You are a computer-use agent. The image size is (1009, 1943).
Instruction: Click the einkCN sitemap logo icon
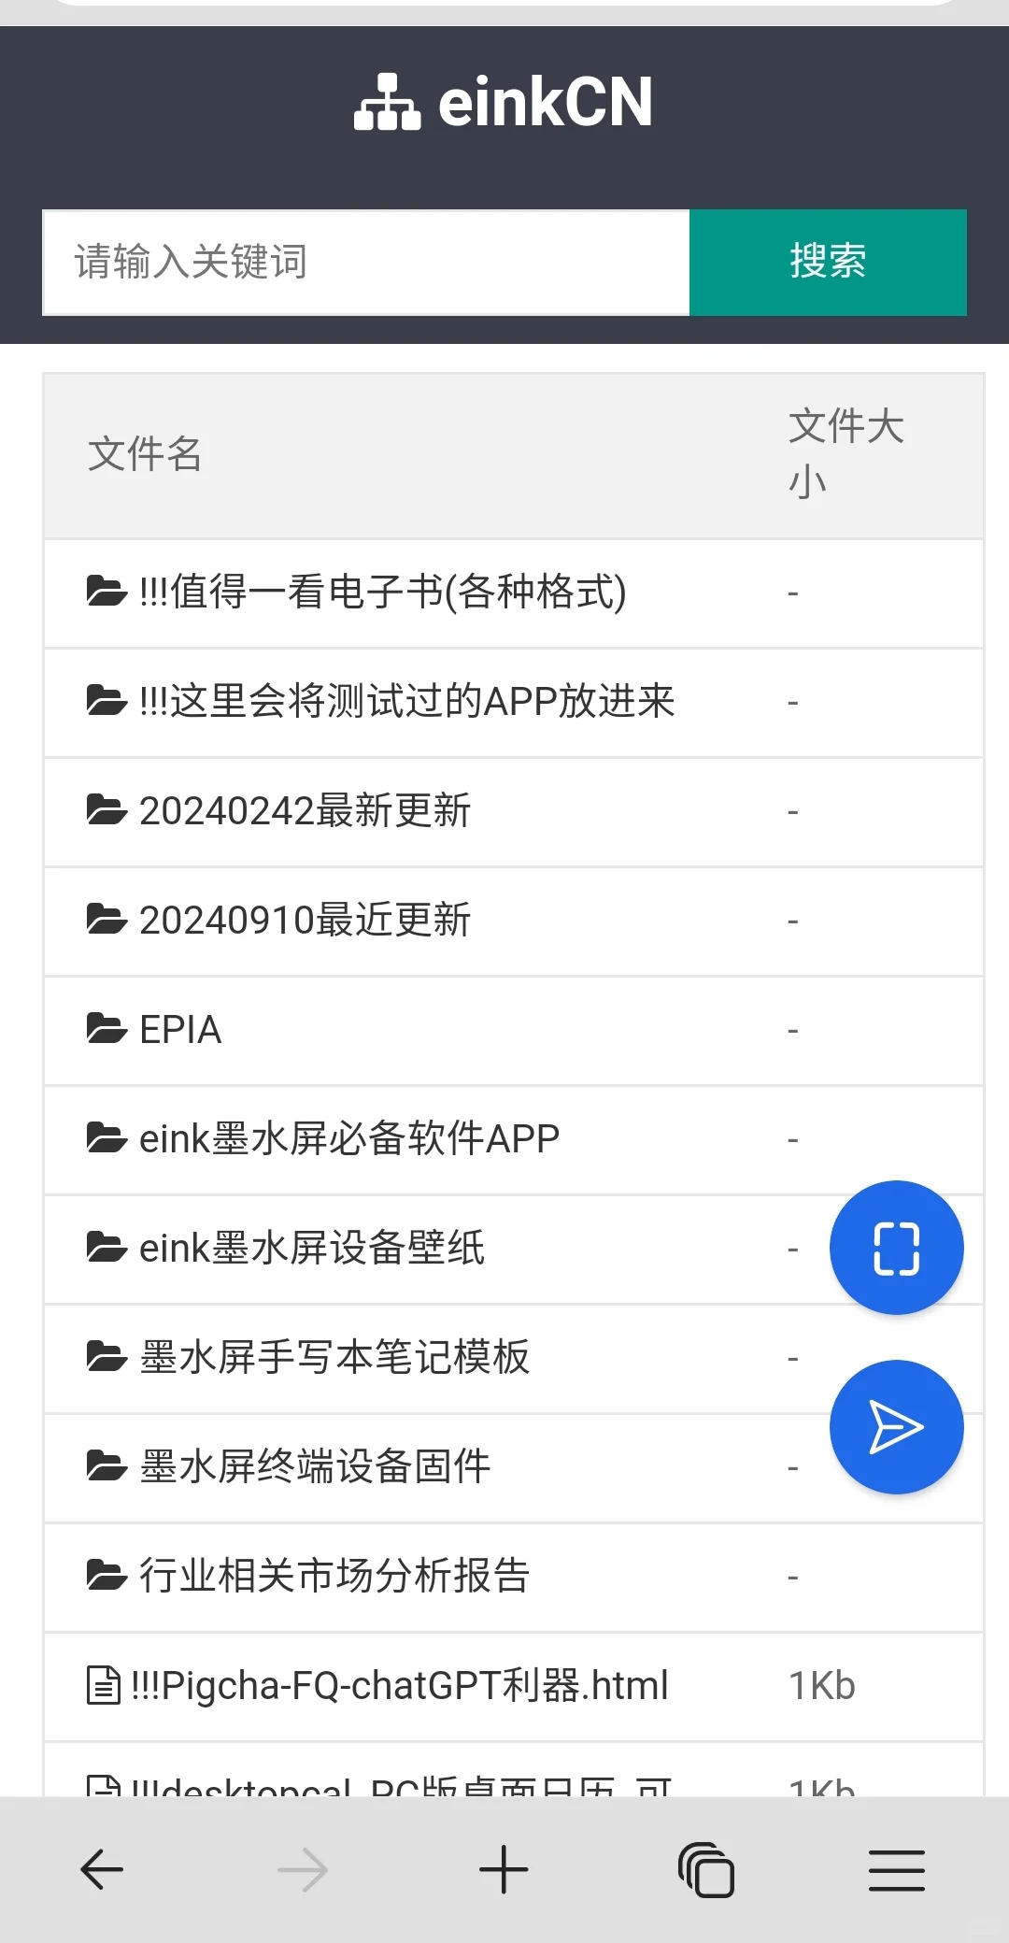(x=388, y=102)
